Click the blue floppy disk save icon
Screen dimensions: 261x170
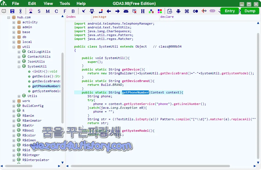point(12,11)
